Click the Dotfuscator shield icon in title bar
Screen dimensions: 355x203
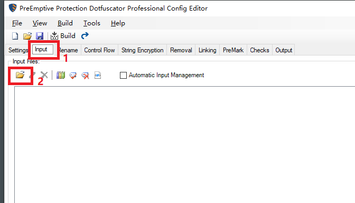click(13, 8)
